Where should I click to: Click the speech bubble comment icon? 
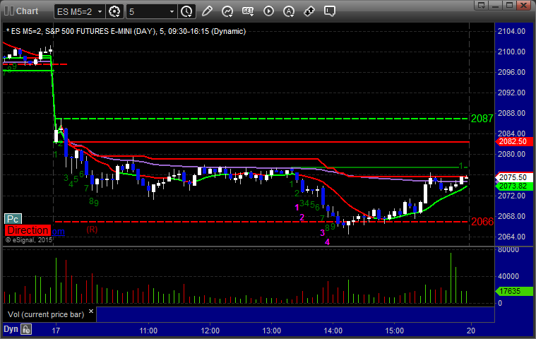(330, 11)
